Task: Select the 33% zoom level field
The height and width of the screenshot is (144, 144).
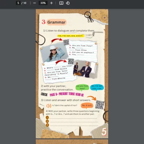Action: coord(43,3)
